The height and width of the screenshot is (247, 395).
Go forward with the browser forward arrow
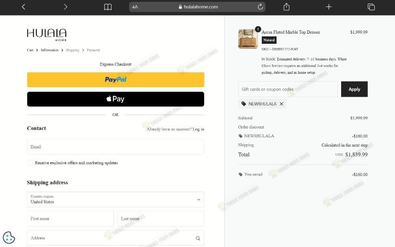[65, 7]
